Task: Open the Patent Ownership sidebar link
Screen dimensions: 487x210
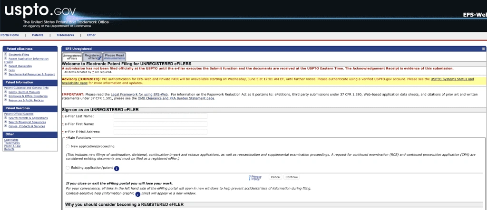Action: click(x=20, y=66)
